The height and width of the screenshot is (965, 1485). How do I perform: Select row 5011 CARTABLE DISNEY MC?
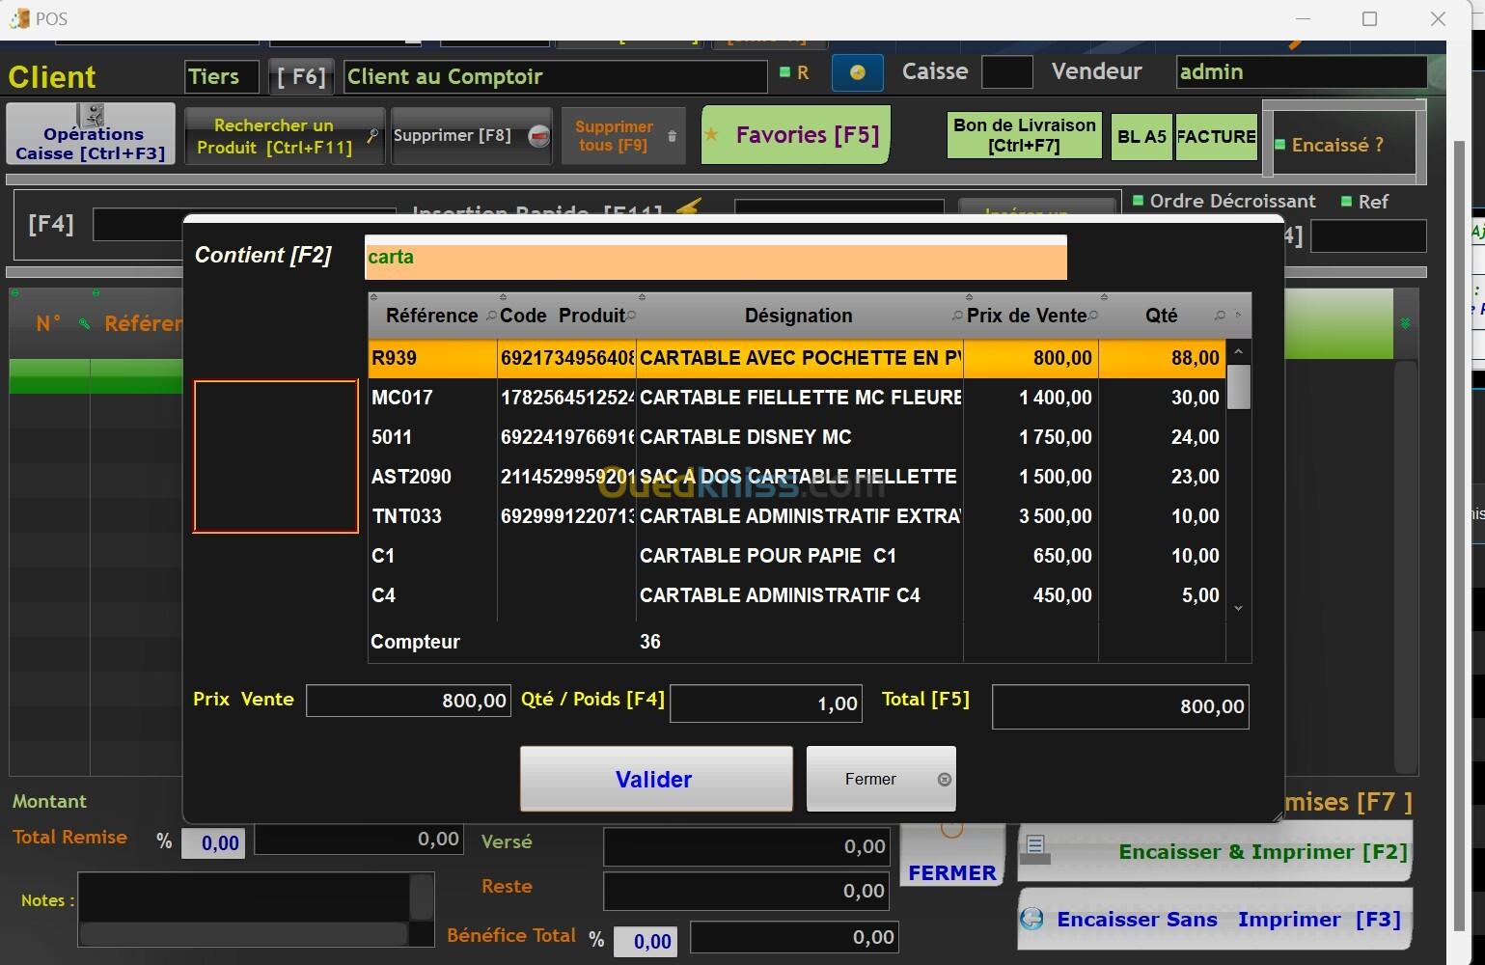pyautogui.click(x=797, y=437)
